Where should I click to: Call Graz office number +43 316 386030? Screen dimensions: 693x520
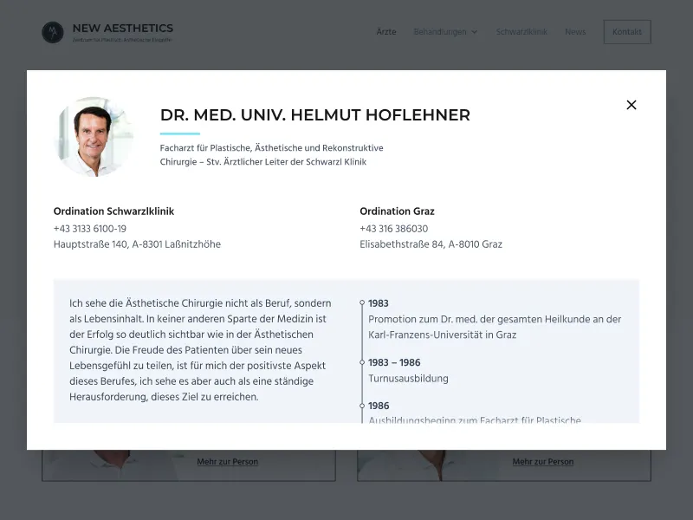click(394, 229)
